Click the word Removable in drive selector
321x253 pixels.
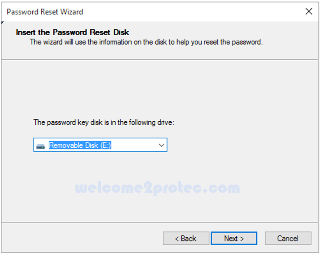point(67,145)
